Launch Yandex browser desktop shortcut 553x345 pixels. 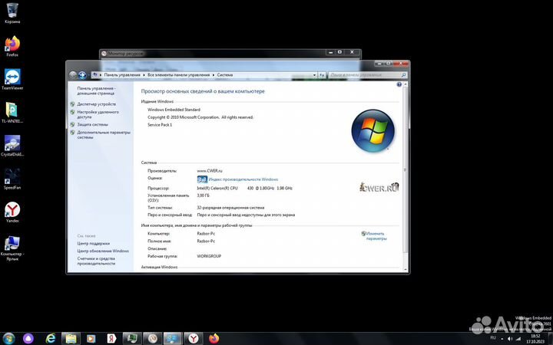click(x=12, y=212)
